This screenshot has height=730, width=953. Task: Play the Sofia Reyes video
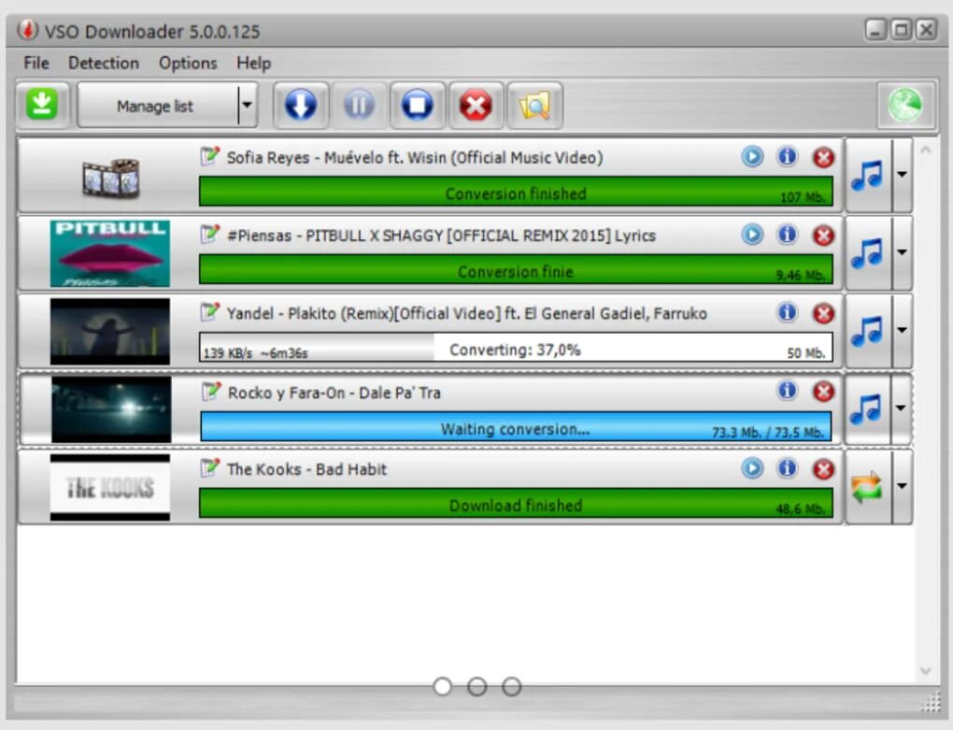click(752, 157)
